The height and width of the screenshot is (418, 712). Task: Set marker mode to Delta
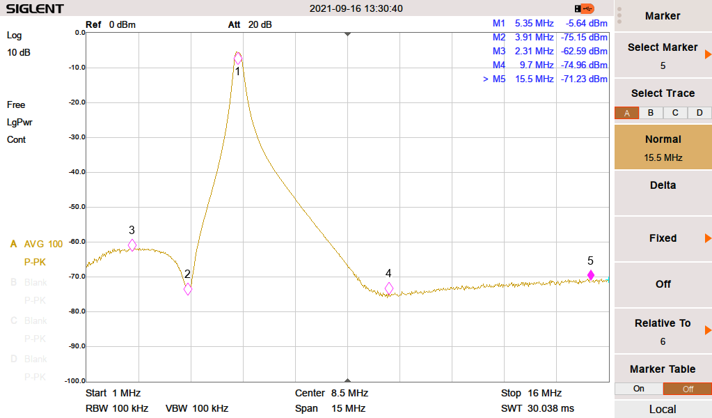[663, 193]
